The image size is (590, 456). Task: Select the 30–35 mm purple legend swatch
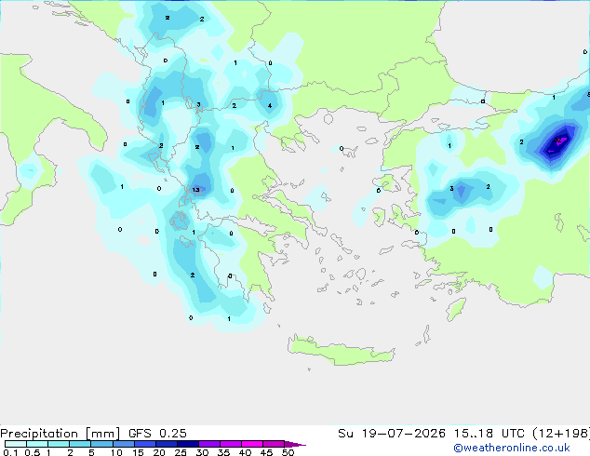click(209, 444)
